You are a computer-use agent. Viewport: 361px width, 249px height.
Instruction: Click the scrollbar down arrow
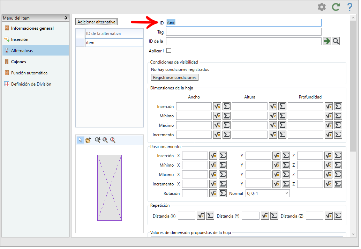[353, 234]
